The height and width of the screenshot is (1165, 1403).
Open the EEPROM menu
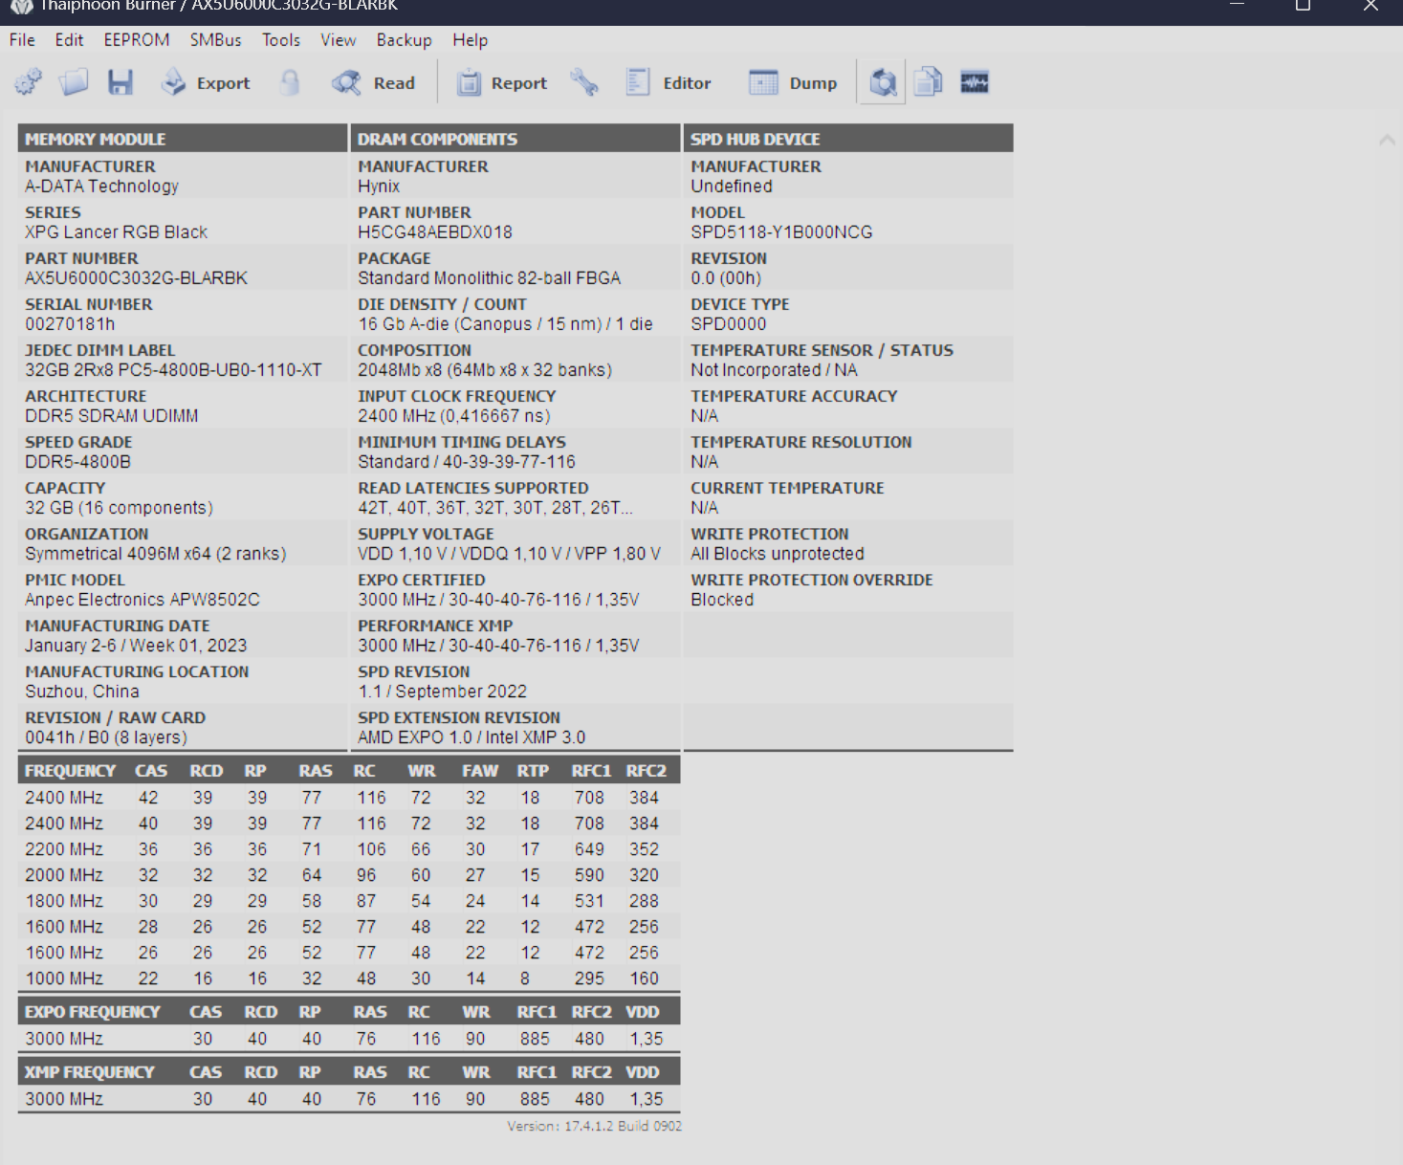click(136, 40)
